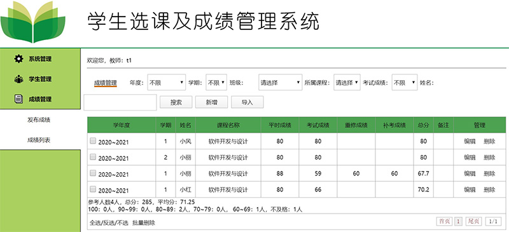The width and height of the screenshot is (509, 232).
Task: Click 编辑 for the 小红 row
Action: click(470, 189)
